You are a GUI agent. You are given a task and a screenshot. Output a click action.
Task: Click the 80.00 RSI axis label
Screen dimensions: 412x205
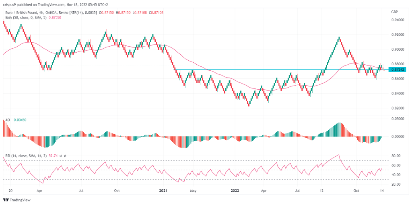(x=396, y=156)
